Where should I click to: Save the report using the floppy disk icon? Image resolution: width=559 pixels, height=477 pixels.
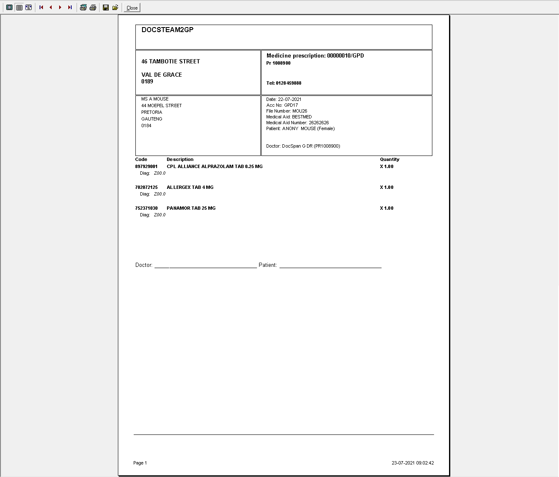106,8
